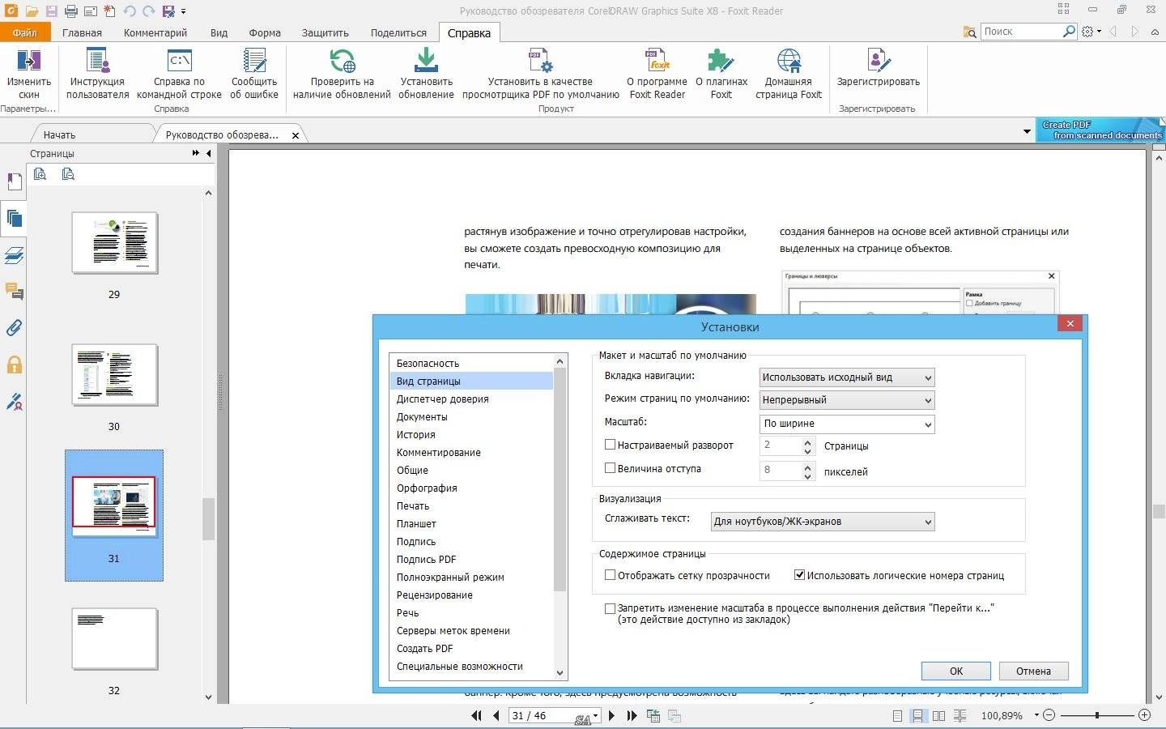Go to the next page arrow
The width and height of the screenshot is (1166, 729).
(x=611, y=716)
